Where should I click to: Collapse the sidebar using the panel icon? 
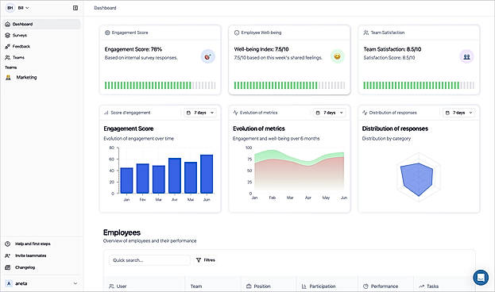pos(75,8)
